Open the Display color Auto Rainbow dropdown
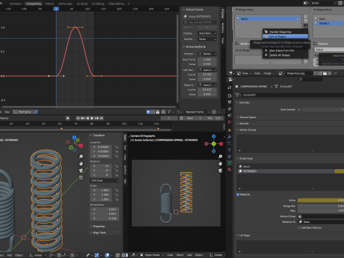344x258 pixels. 207,33
